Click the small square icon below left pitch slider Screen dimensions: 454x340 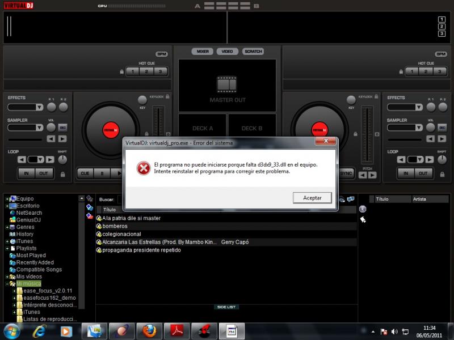pos(168,134)
